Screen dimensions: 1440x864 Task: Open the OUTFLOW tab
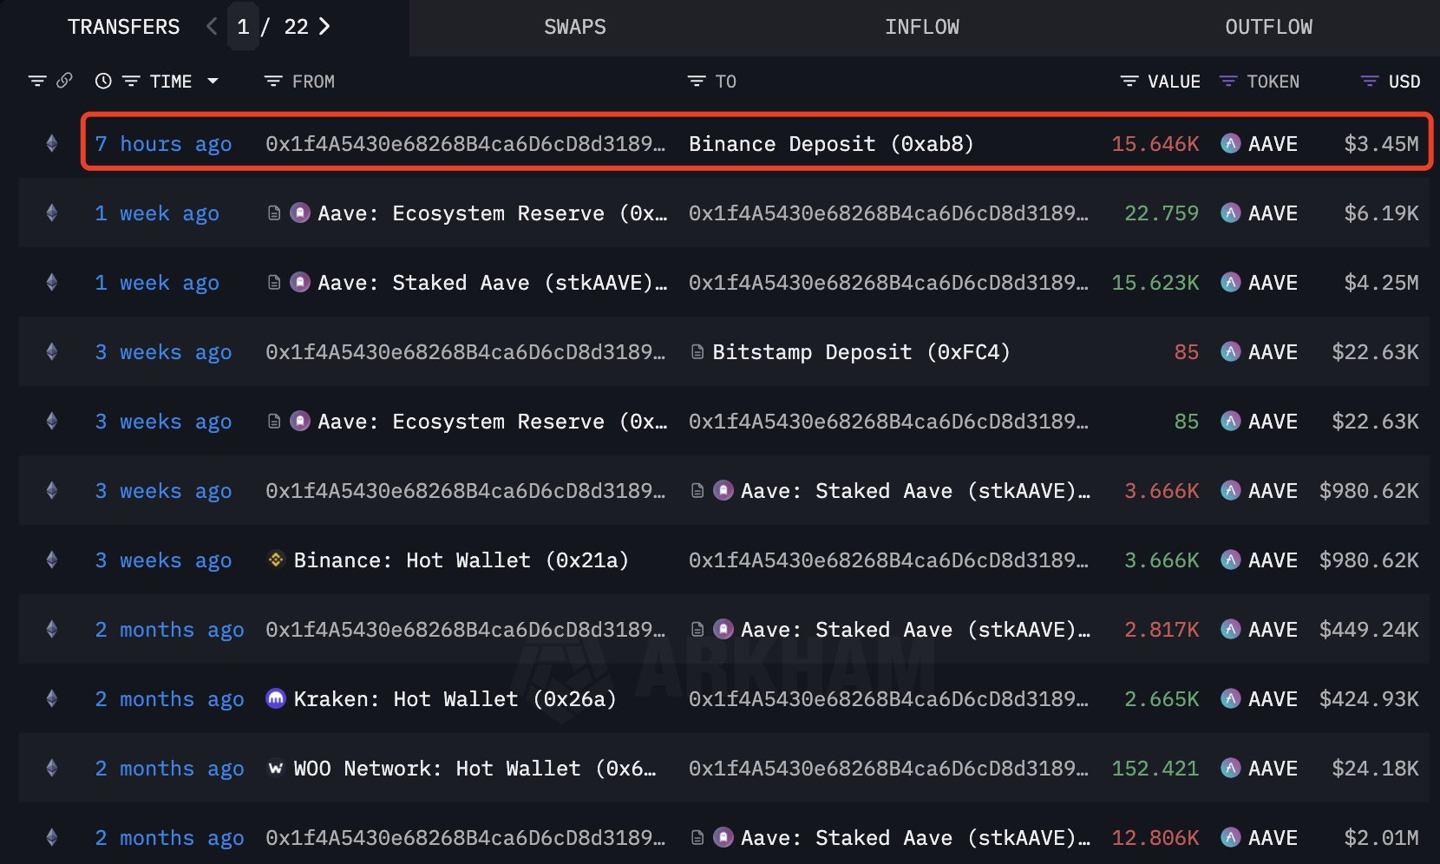point(1269,27)
